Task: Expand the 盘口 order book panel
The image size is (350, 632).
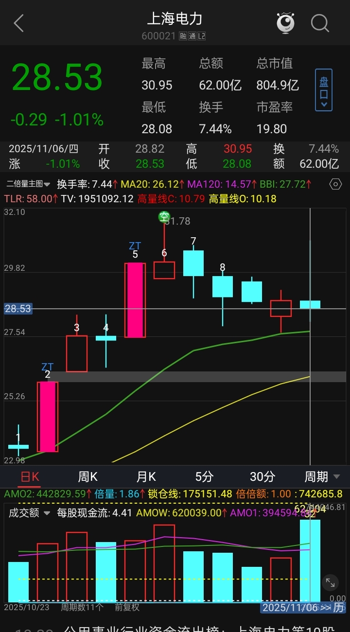Action: 324,90
